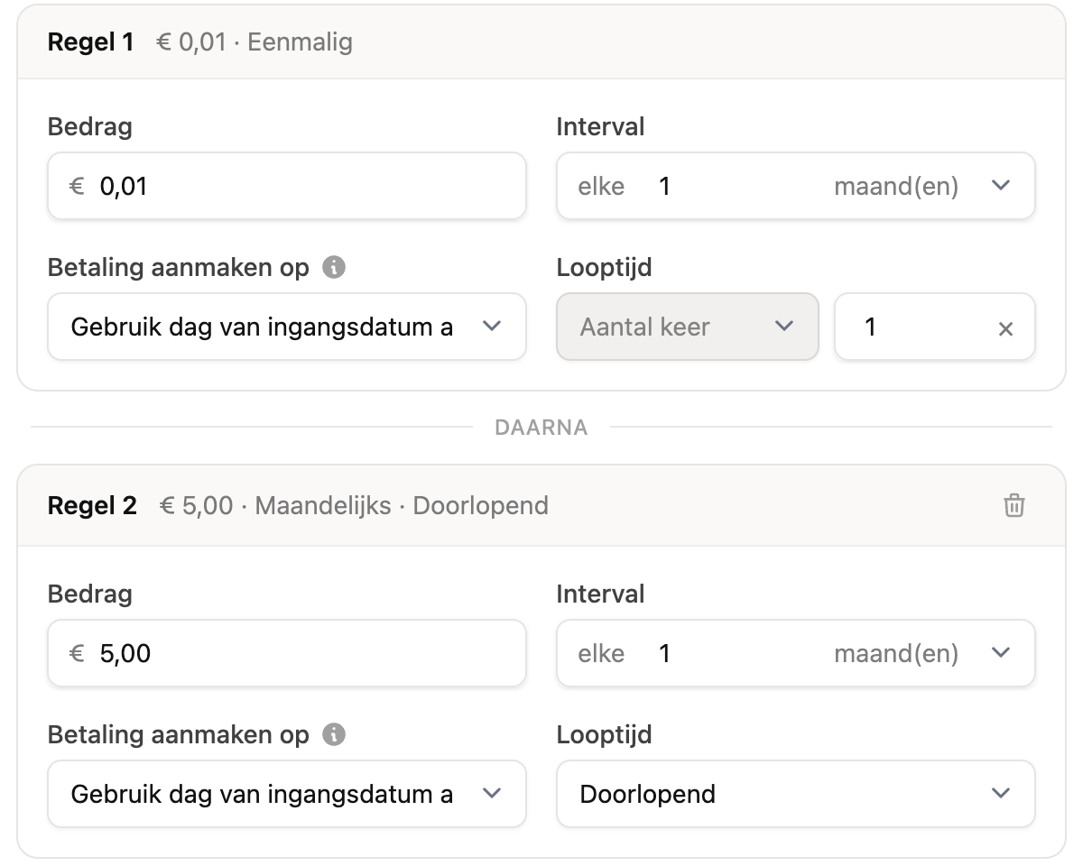Select the Regel 2 header title
1083x866 pixels.
92,505
